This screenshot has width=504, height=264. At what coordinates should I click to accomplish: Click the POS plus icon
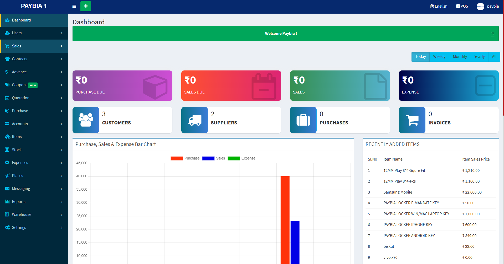coord(458,6)
